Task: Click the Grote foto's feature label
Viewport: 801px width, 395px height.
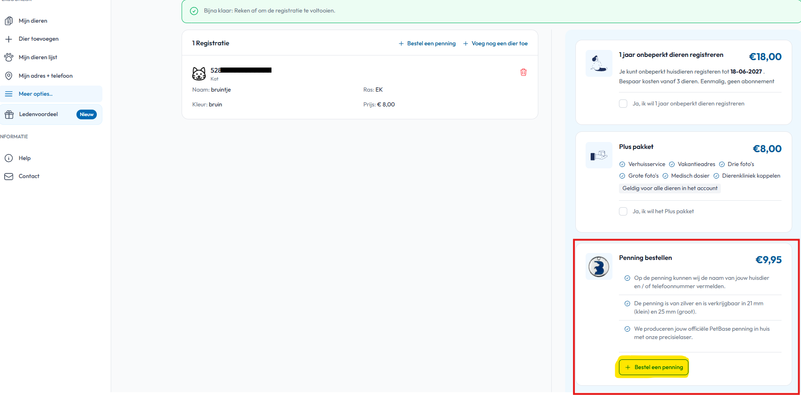Action: click(643, 176)
